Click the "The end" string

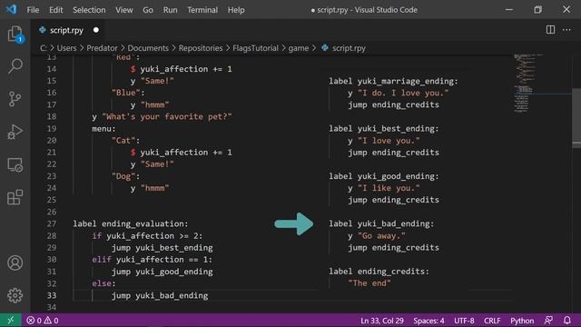369,283
